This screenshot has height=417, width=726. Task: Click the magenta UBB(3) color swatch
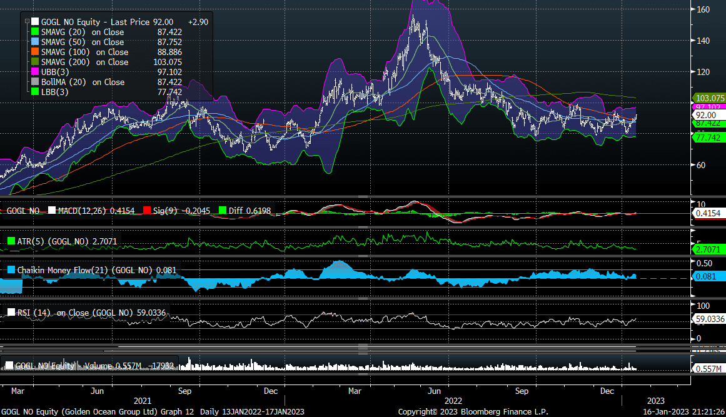(x=35, y=72)
